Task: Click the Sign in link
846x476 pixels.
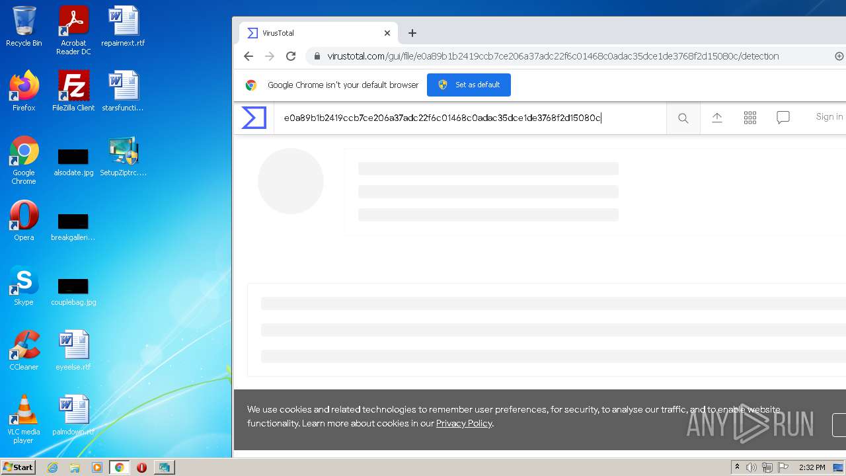Action: tap(829, 117)
